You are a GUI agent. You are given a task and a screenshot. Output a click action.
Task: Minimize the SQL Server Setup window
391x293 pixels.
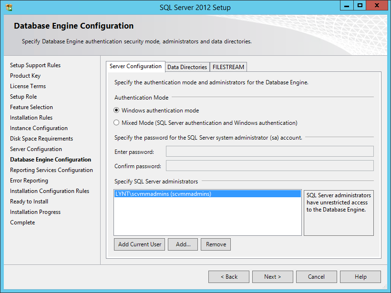pos(347,6)
